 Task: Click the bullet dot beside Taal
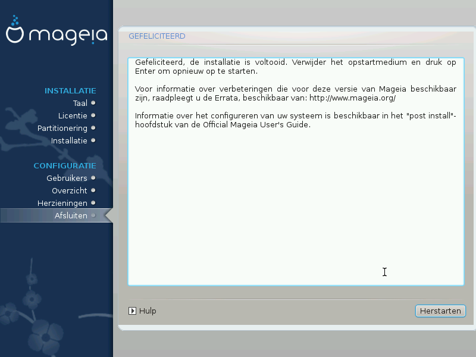coord(93,103)
